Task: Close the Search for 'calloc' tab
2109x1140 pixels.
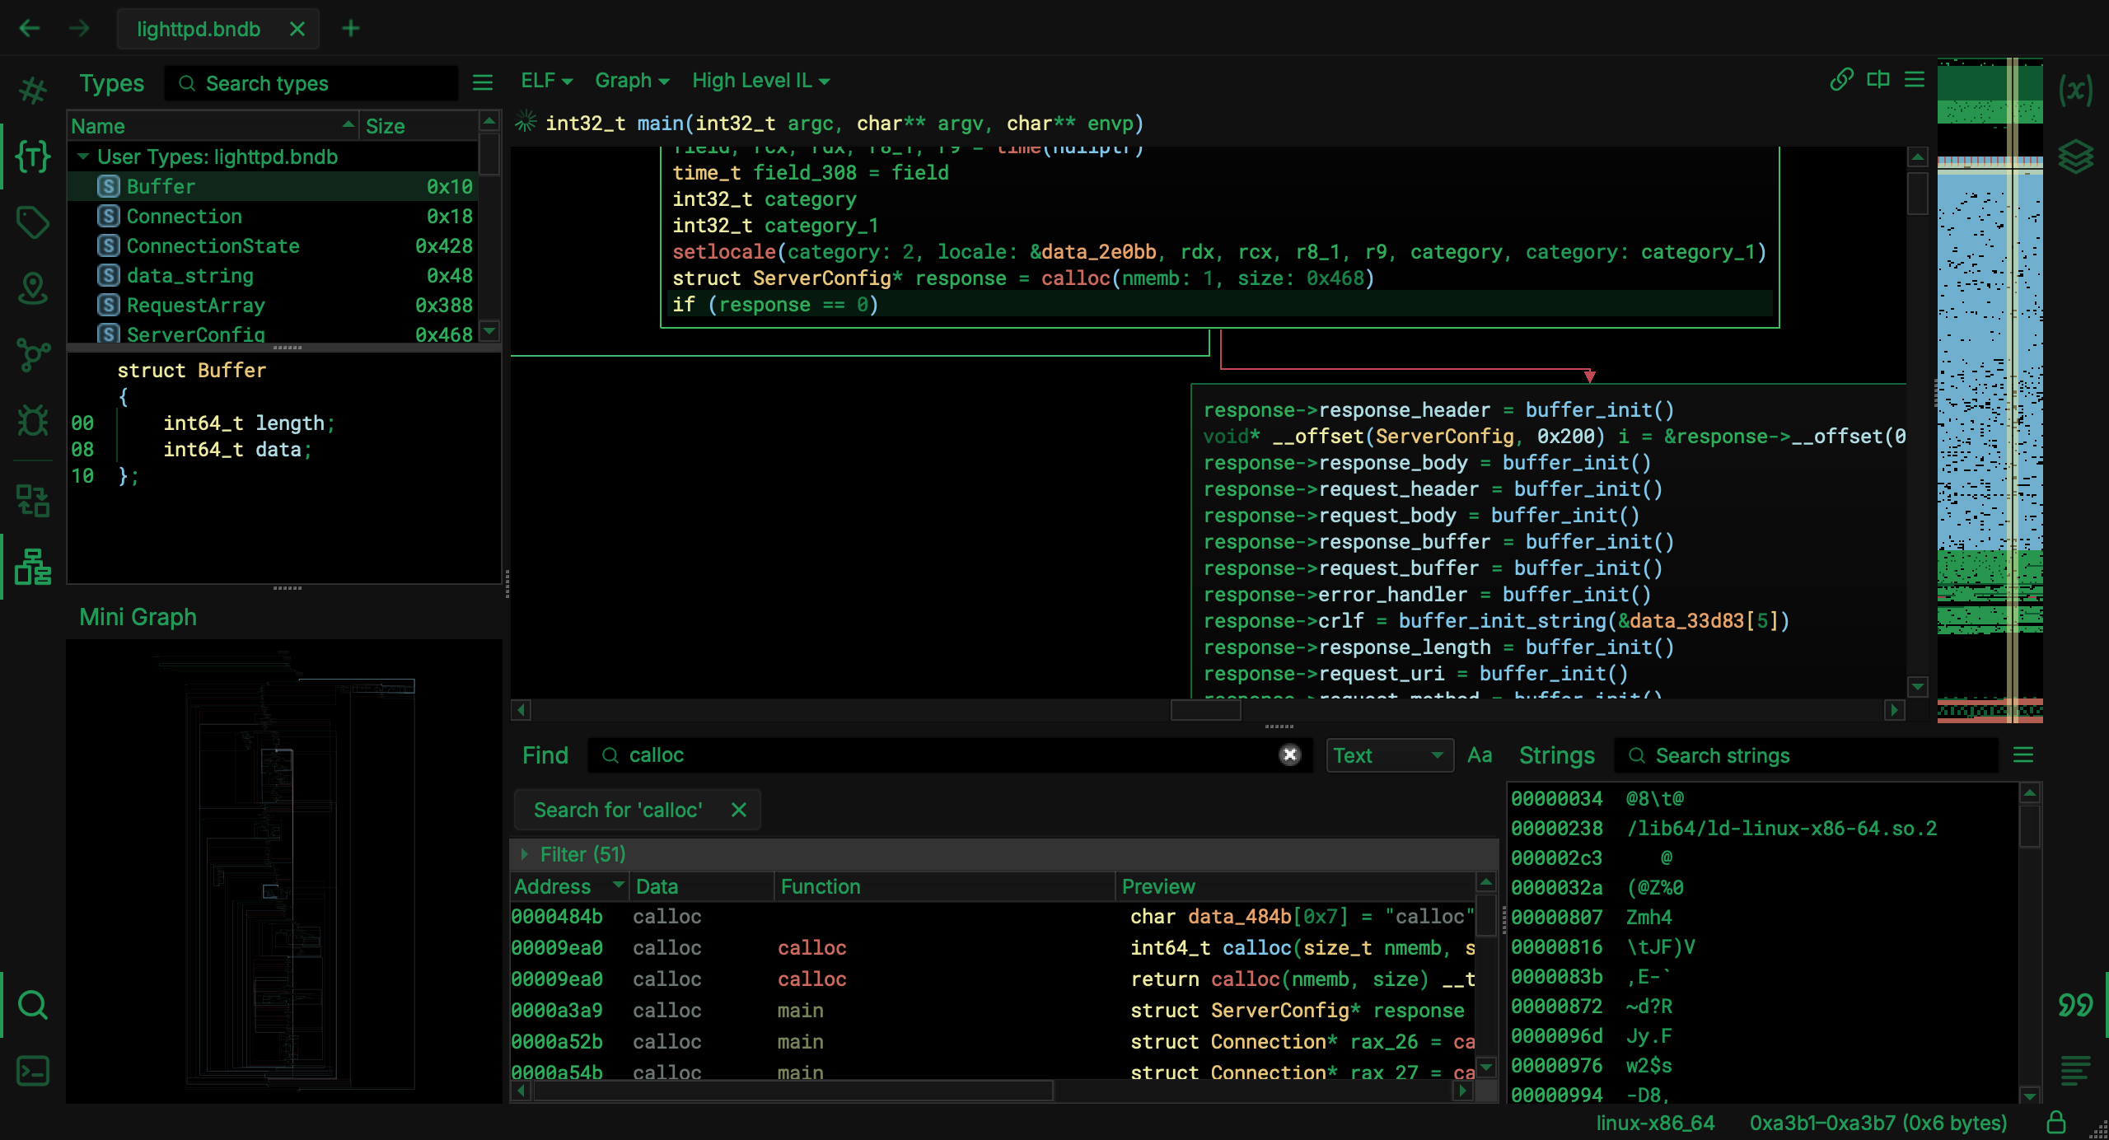Action: coord(739,811)
